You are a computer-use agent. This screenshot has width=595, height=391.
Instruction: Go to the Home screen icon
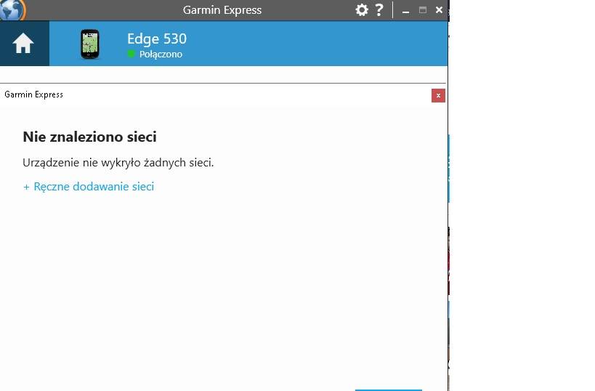[x=23, y=44]
